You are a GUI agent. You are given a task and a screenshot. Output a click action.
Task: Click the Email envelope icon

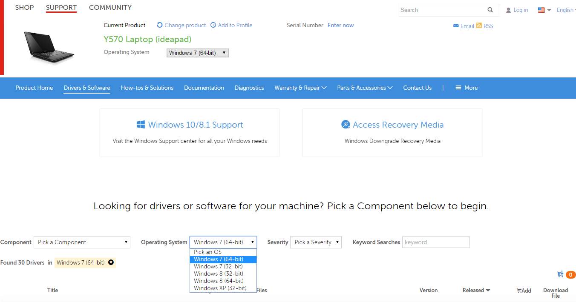[456, 26]
